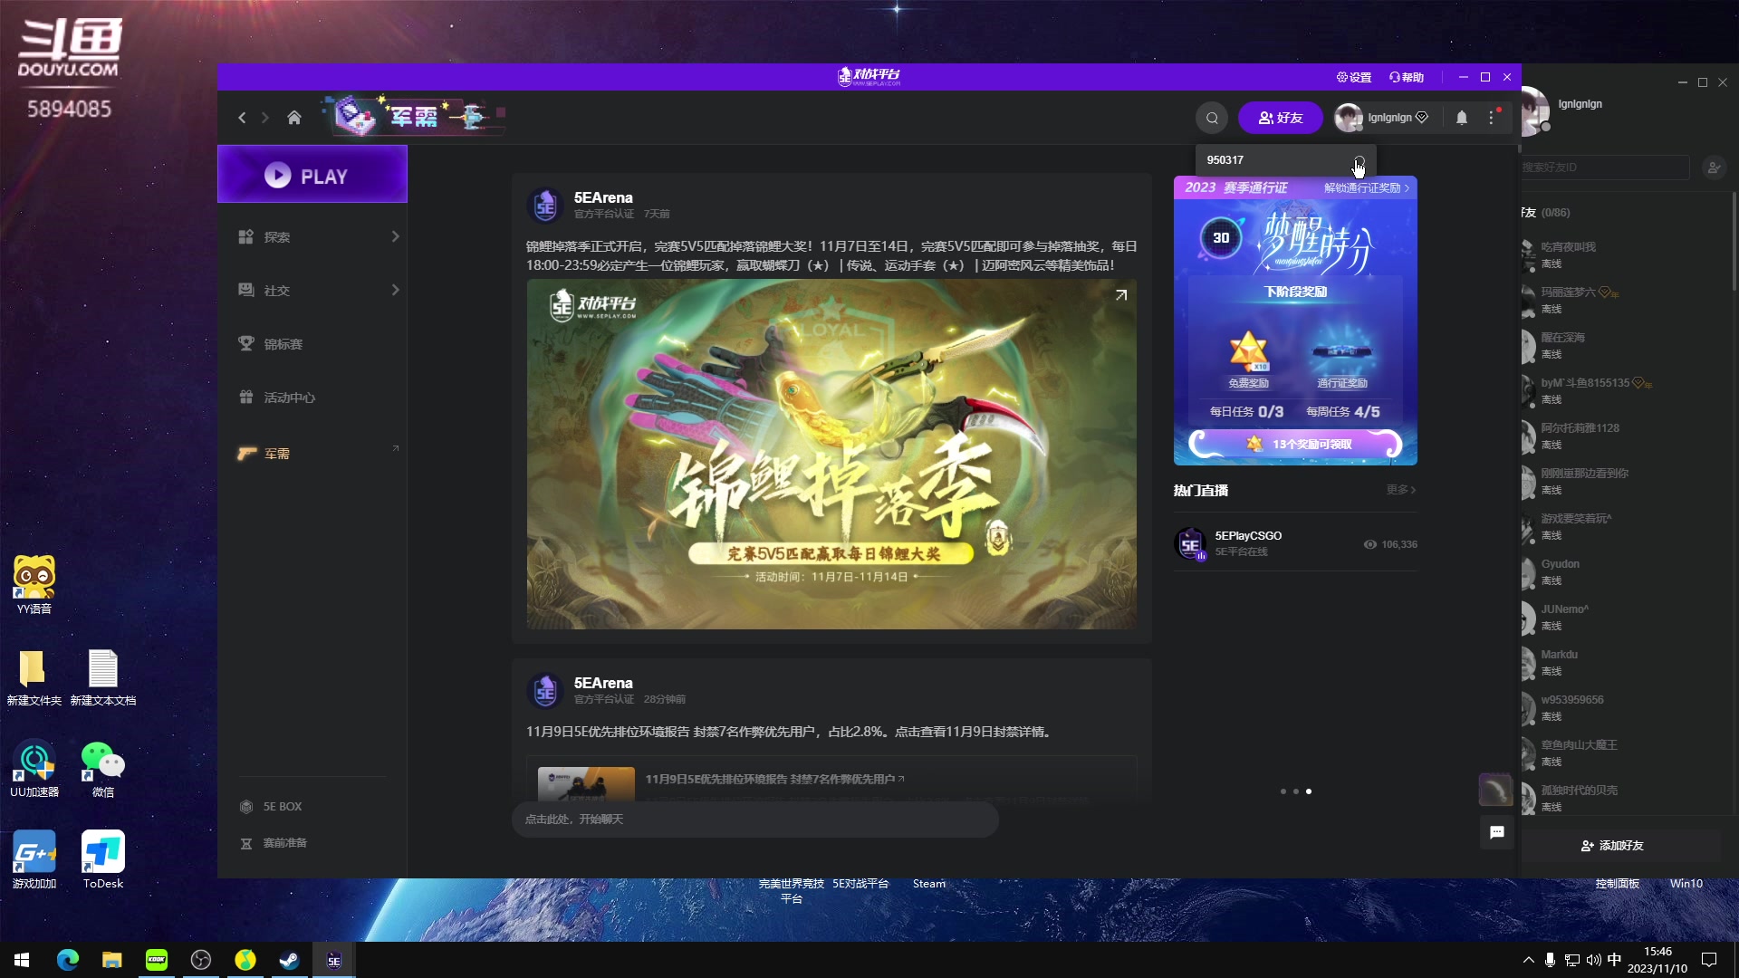
Task: Open the home page icon
Action: tap(293, 118)
